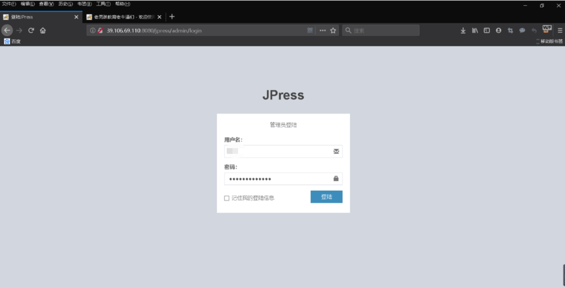Open the account avatar icon
Screen dimensions: 565x288
pos(498,31)
